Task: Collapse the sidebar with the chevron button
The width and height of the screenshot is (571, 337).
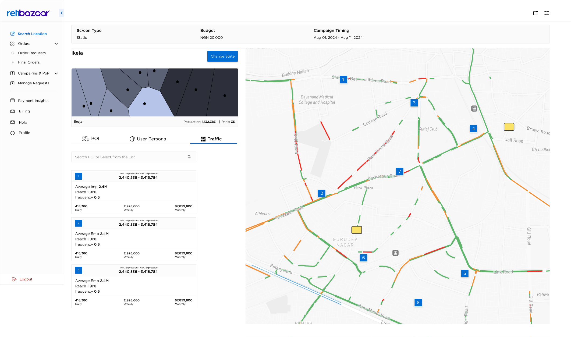Action: click(x=62, y=13)
